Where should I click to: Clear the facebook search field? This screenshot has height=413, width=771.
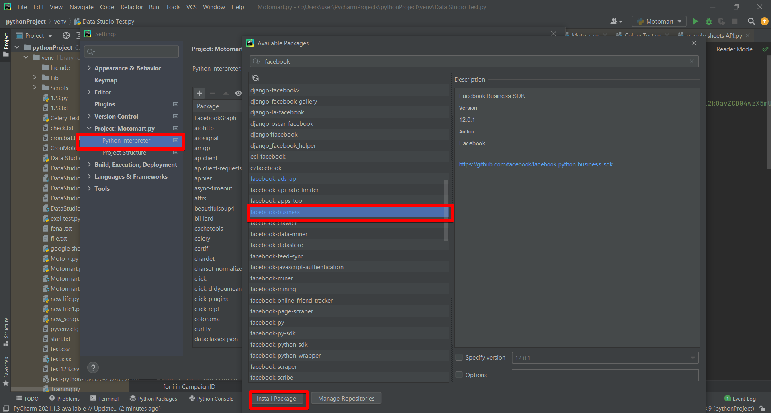(692, 61)
